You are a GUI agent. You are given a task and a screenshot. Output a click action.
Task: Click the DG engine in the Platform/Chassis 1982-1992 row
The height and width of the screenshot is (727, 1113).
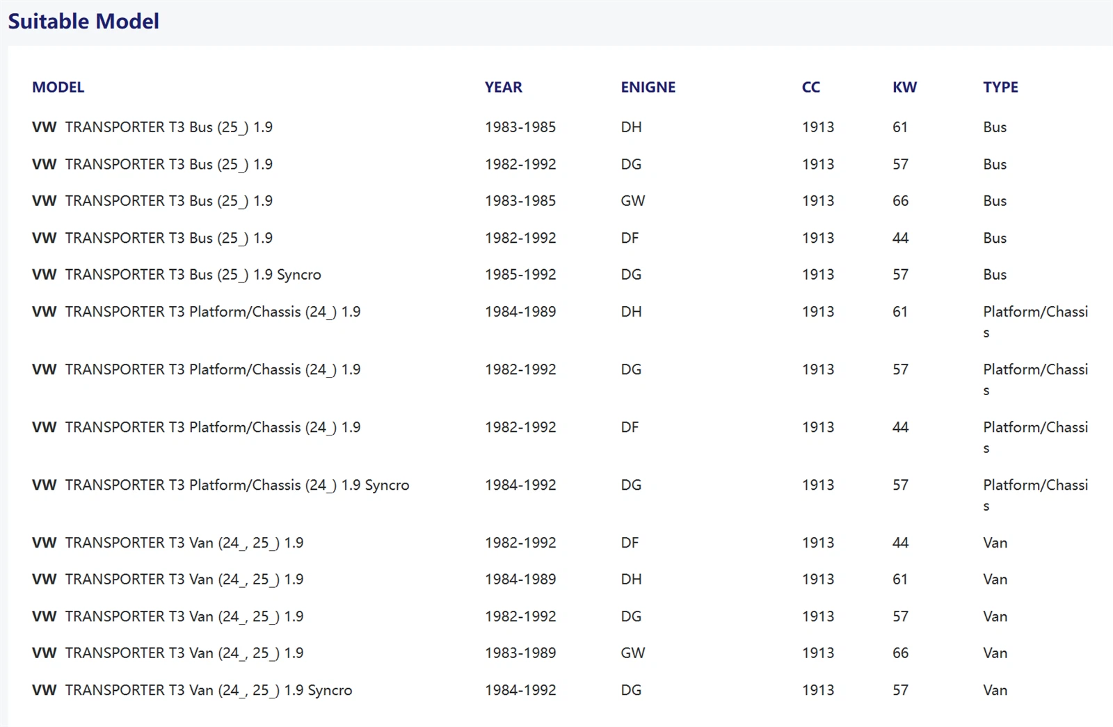point(631,369)
